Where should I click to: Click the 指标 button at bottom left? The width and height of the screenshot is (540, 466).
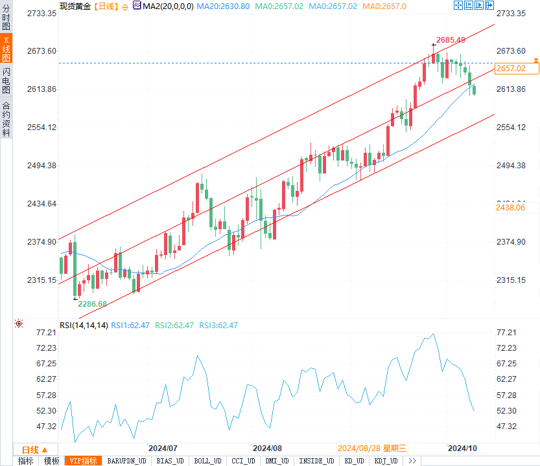click(26, 461)
